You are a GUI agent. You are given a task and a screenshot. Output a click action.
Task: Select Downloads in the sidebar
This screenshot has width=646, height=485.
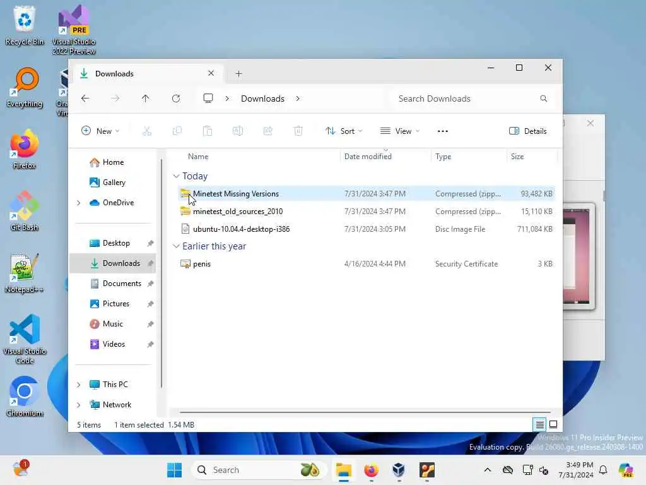coord(112,263)
